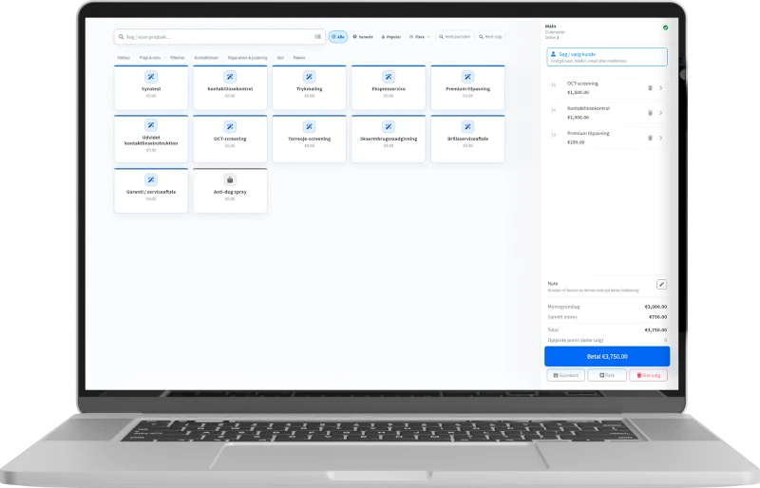Screen dimensions: 760x488
Task: Click the Kontaktlinsekontrol price €2,000.00
Action: [x=579, y=118]
